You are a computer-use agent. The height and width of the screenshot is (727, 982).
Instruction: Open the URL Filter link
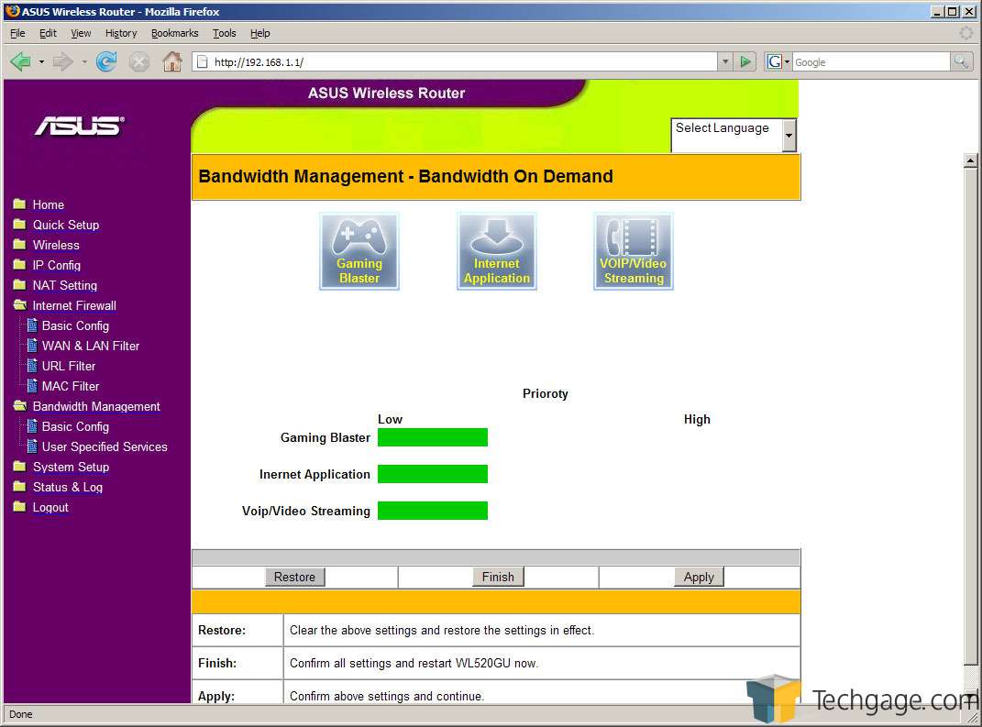pos(69,366)
